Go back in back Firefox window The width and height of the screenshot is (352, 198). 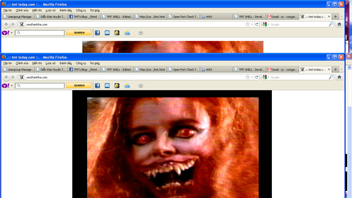(6, 24)
